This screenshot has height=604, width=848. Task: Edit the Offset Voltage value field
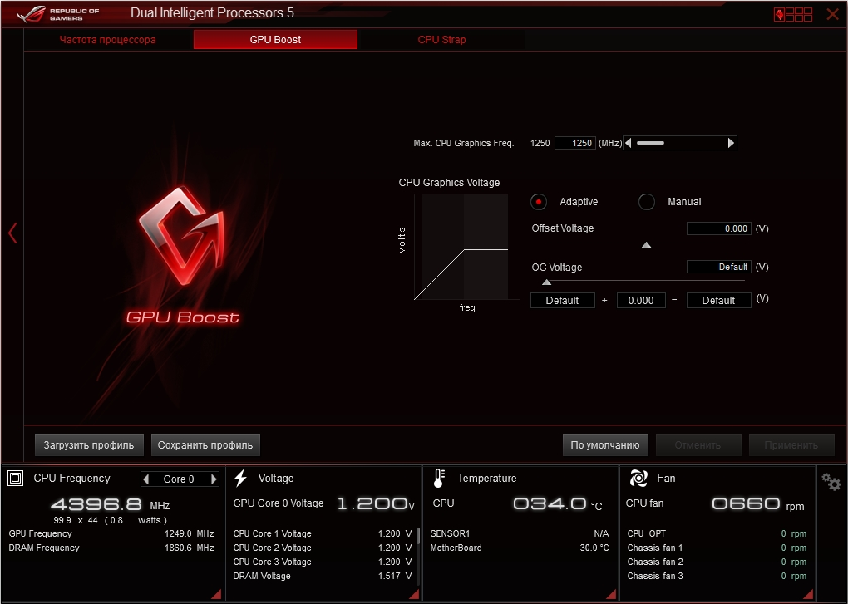click(719, 228)
